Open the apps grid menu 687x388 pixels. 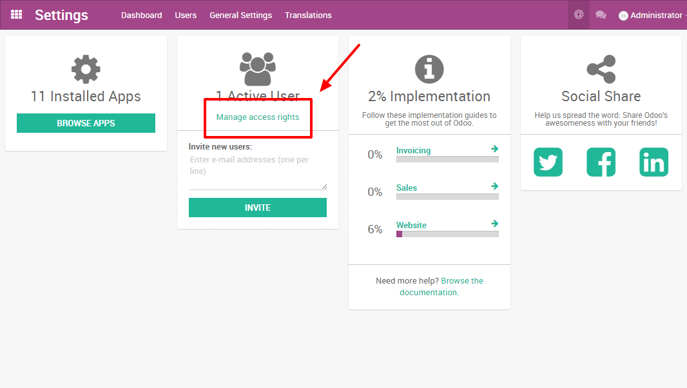16,14
